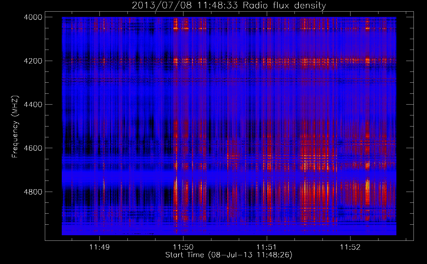Click the 11:50 time axis label

tap(183, 247)
